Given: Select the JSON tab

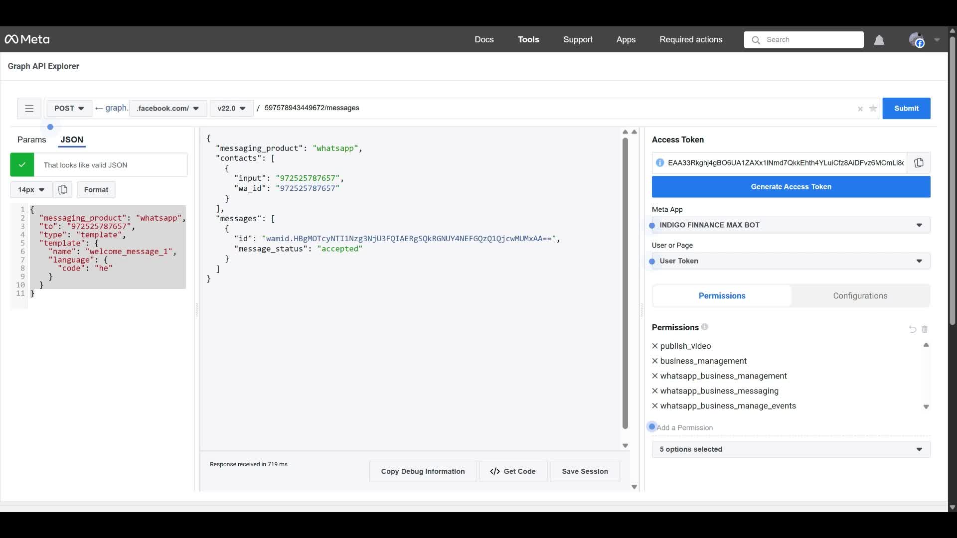Looking at the screenshot, I should (x=72, y=139).
